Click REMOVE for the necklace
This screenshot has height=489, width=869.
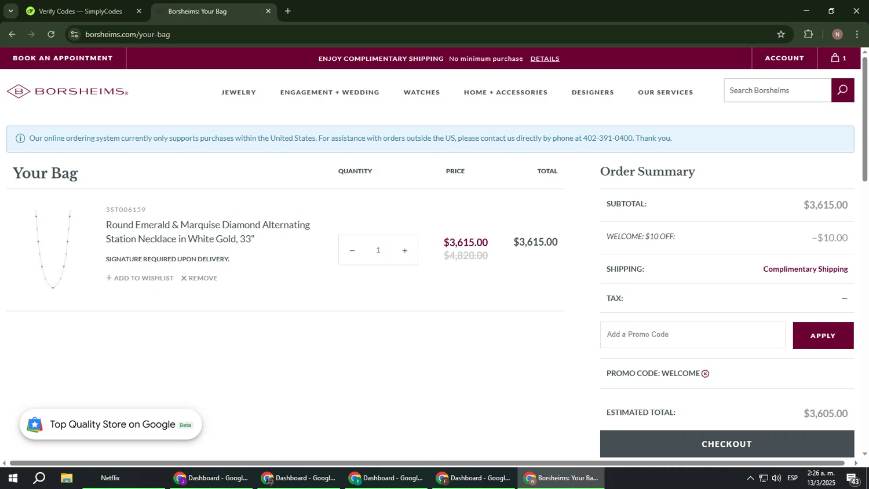199,278
